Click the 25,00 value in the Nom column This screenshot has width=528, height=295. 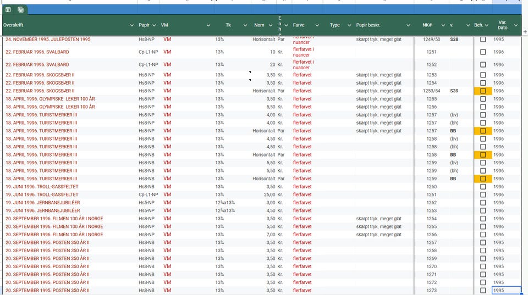(x=268, y=194)
